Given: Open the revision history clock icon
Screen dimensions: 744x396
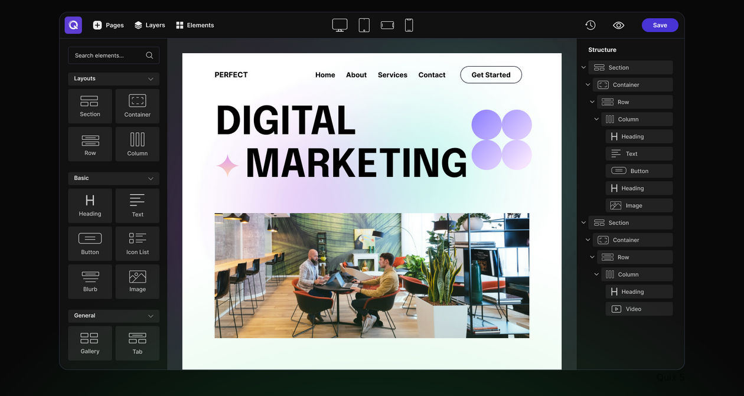Looking at the screenshot, I should coord(590,25).
